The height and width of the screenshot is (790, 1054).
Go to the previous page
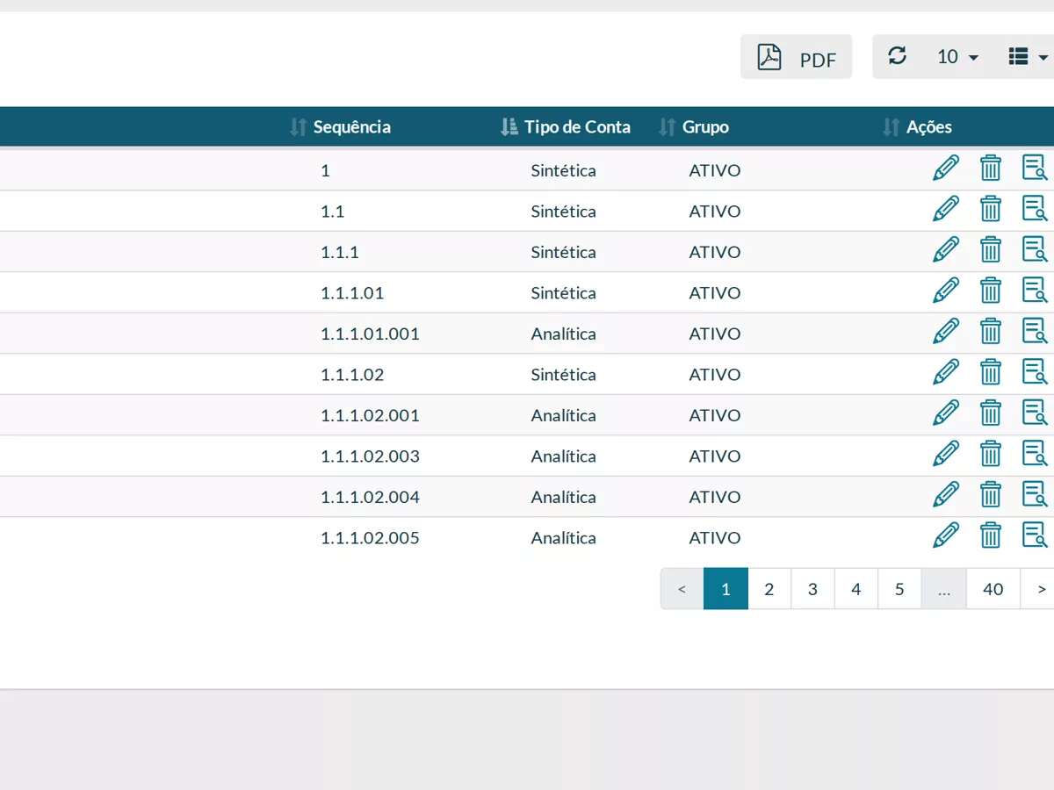point(682,589)
